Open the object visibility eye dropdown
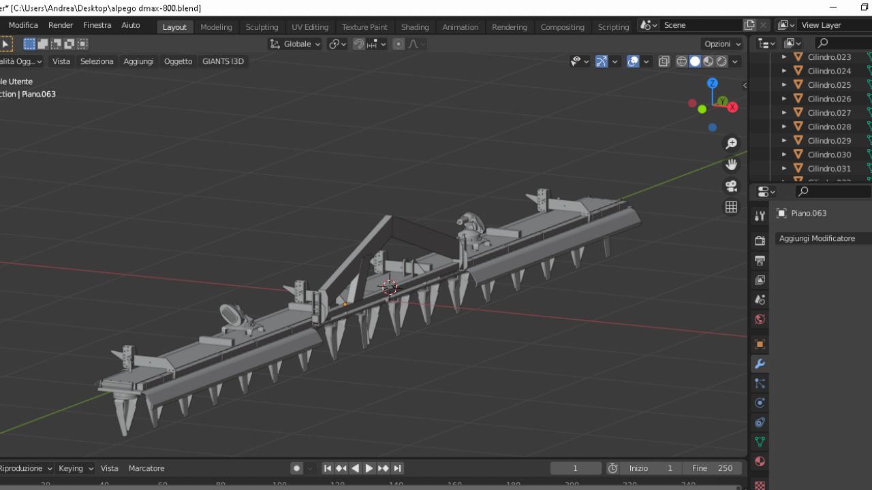The image size is (872, 490). pyautogui.click(x=580, y=61)
